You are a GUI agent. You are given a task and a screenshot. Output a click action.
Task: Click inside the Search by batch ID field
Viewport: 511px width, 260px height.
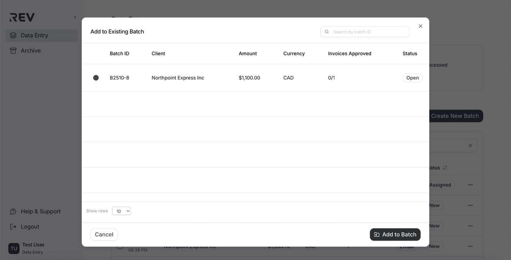pyautogui.click(x=364, y=31)
